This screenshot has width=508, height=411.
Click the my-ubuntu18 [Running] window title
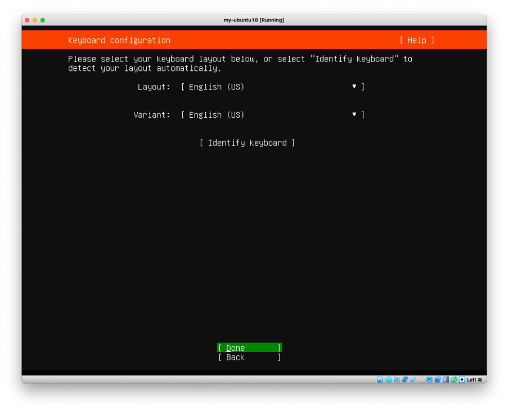254,20
